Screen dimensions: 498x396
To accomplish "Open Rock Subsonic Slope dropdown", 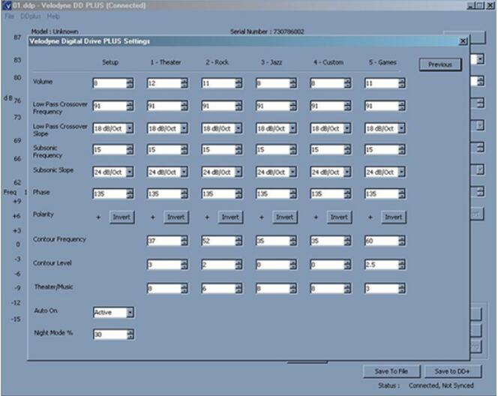I will point(238,172).
